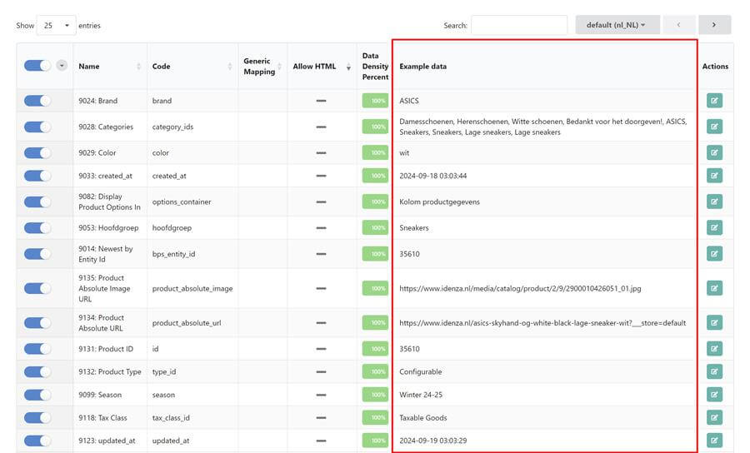Click edit icon for updated_at row

click(714, 440)
